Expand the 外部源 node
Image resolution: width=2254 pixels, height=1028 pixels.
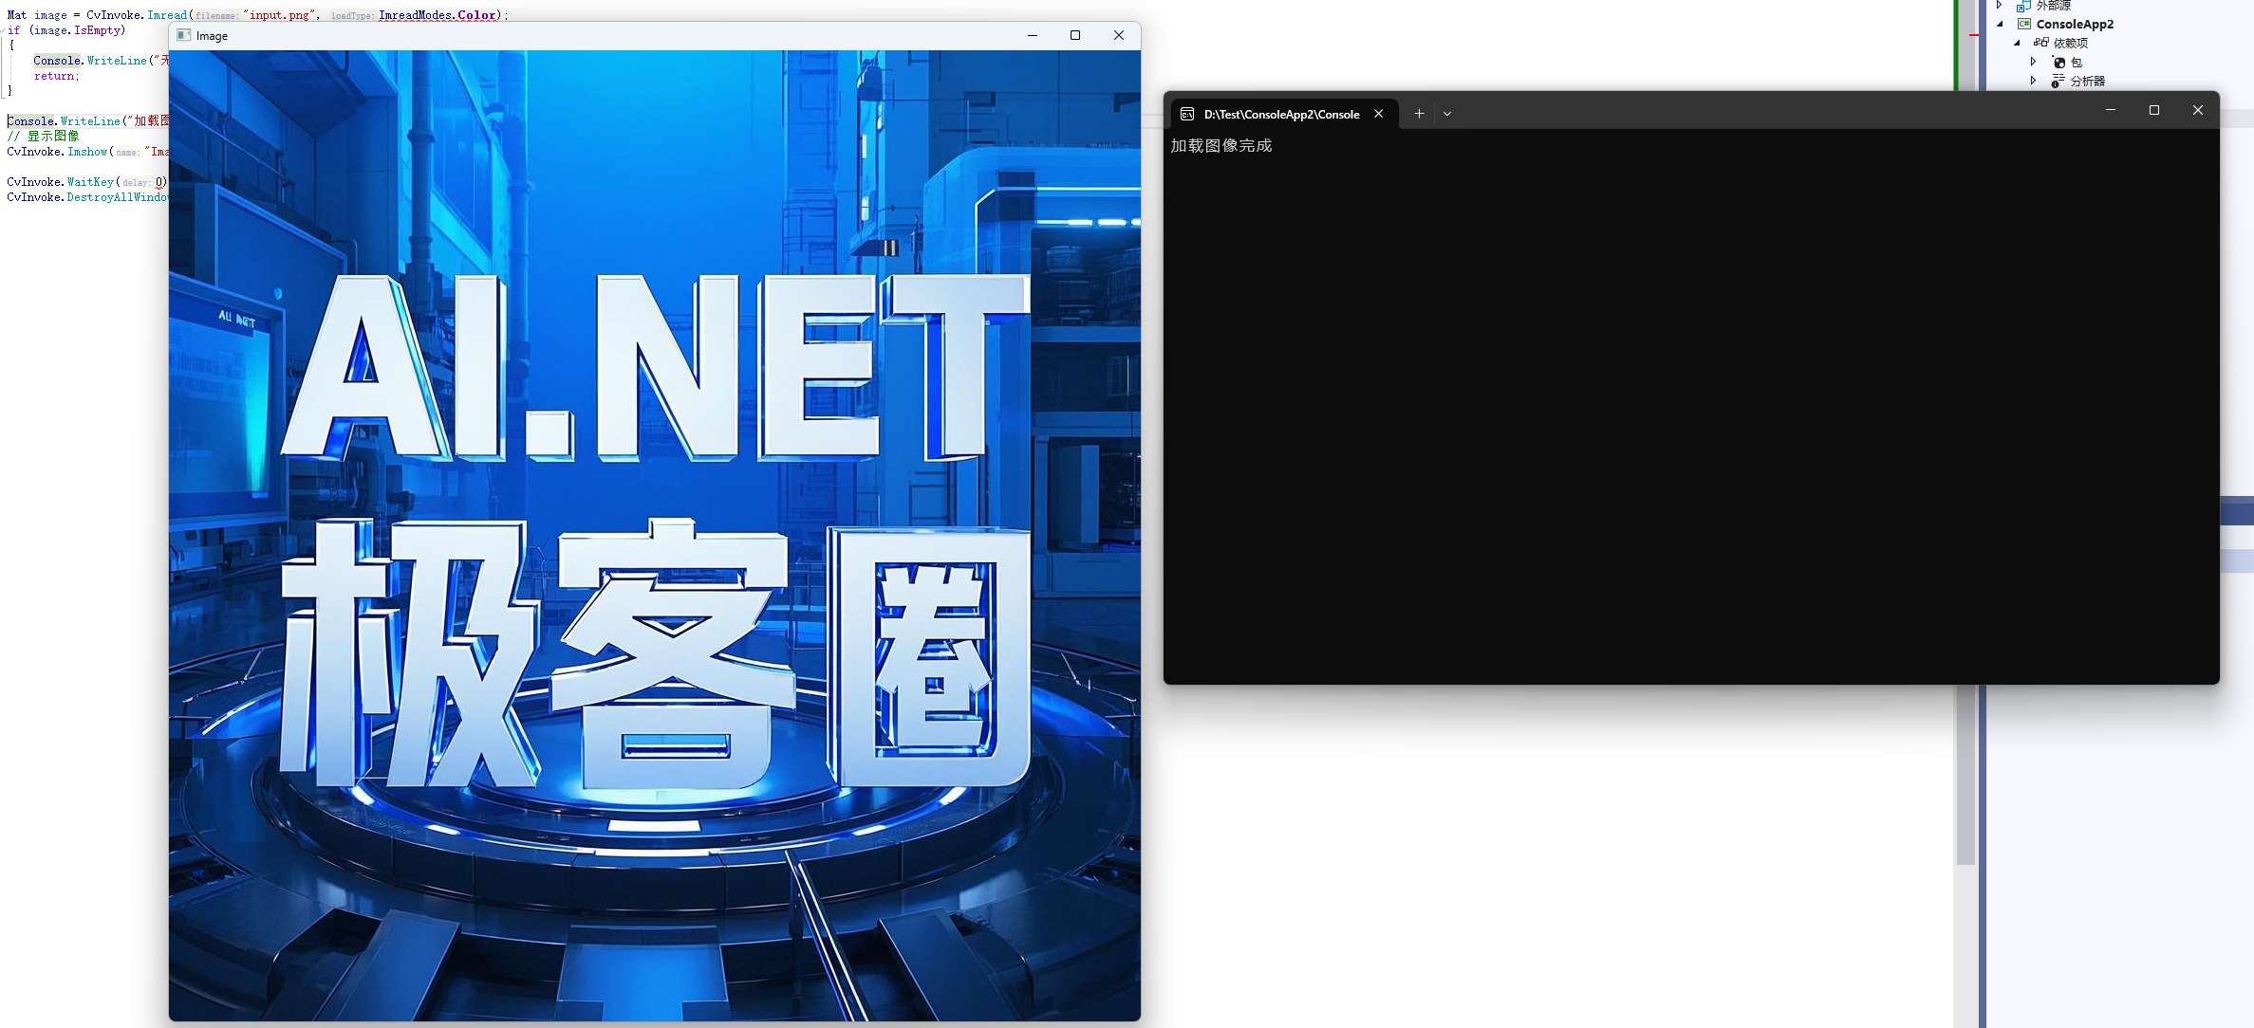click(1999, 5)
